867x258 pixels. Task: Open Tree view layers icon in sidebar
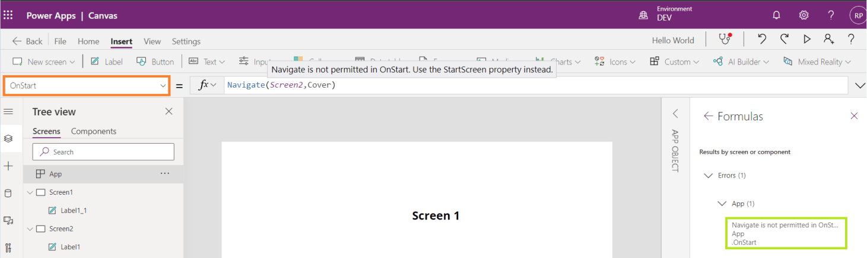coord(8,138)
